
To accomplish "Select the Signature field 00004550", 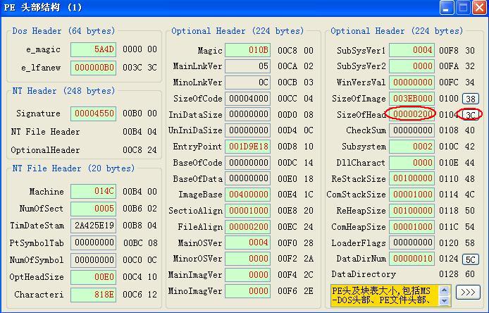I will (x=93, y=113).
